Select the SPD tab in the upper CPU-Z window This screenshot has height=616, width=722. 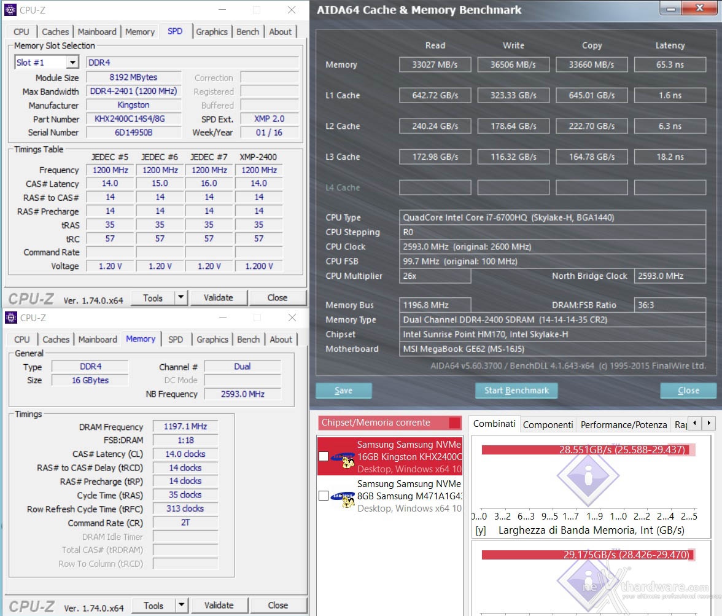[x=175, y=31]
